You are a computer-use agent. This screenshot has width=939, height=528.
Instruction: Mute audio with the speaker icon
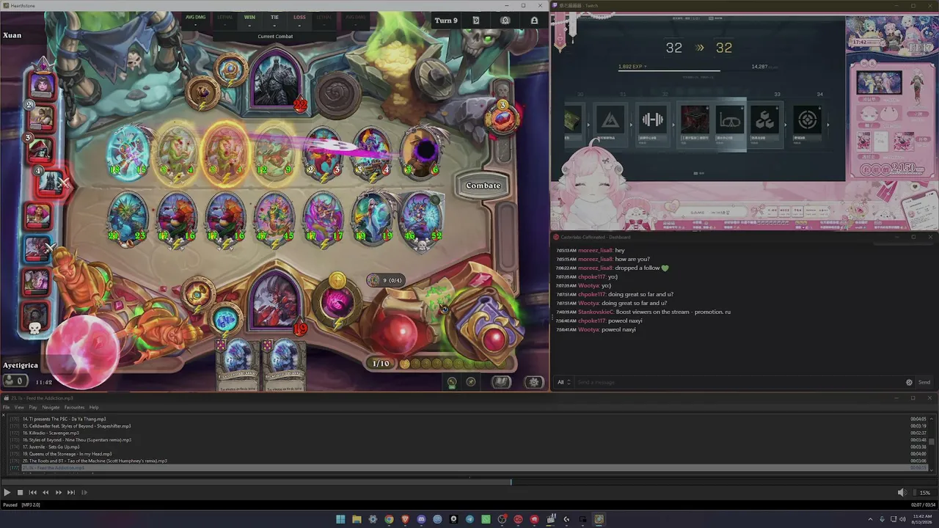click(902, 493)
